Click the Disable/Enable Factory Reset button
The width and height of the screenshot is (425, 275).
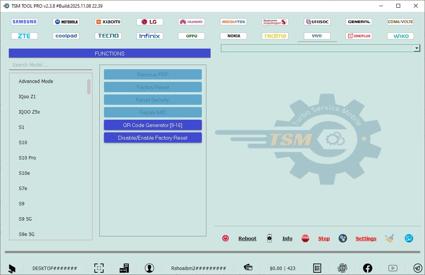tap(152, 138)
